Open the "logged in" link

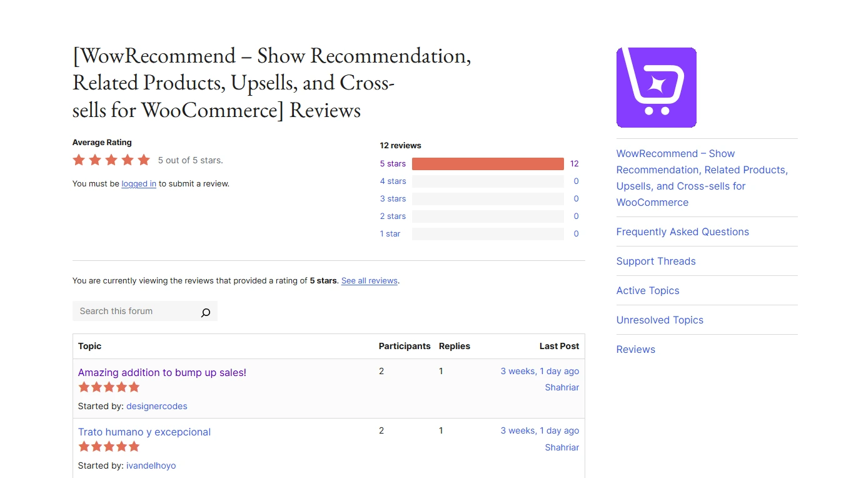(139, 184)
